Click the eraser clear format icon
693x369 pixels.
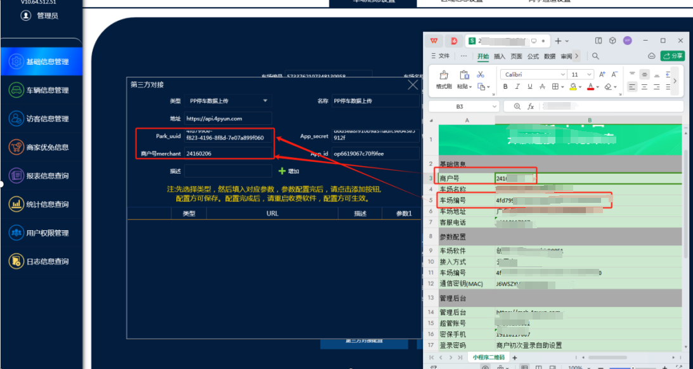click(x=608, y=87)
